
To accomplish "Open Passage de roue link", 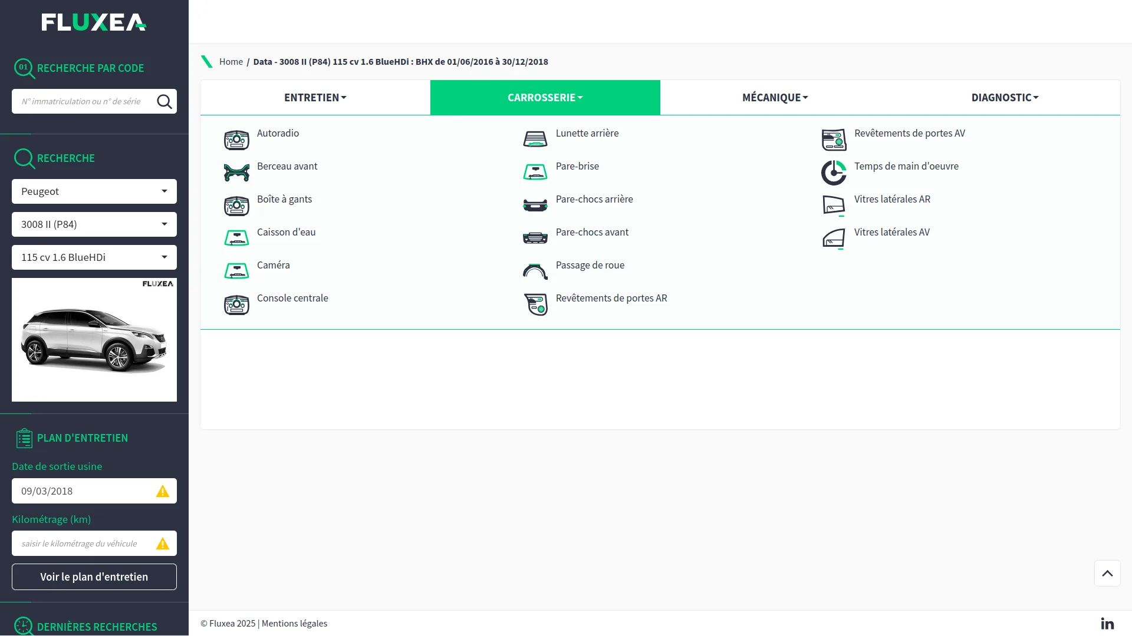I will 590,265.
